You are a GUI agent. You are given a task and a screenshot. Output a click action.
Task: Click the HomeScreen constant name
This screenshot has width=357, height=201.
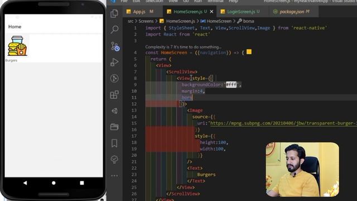[174, 52]
